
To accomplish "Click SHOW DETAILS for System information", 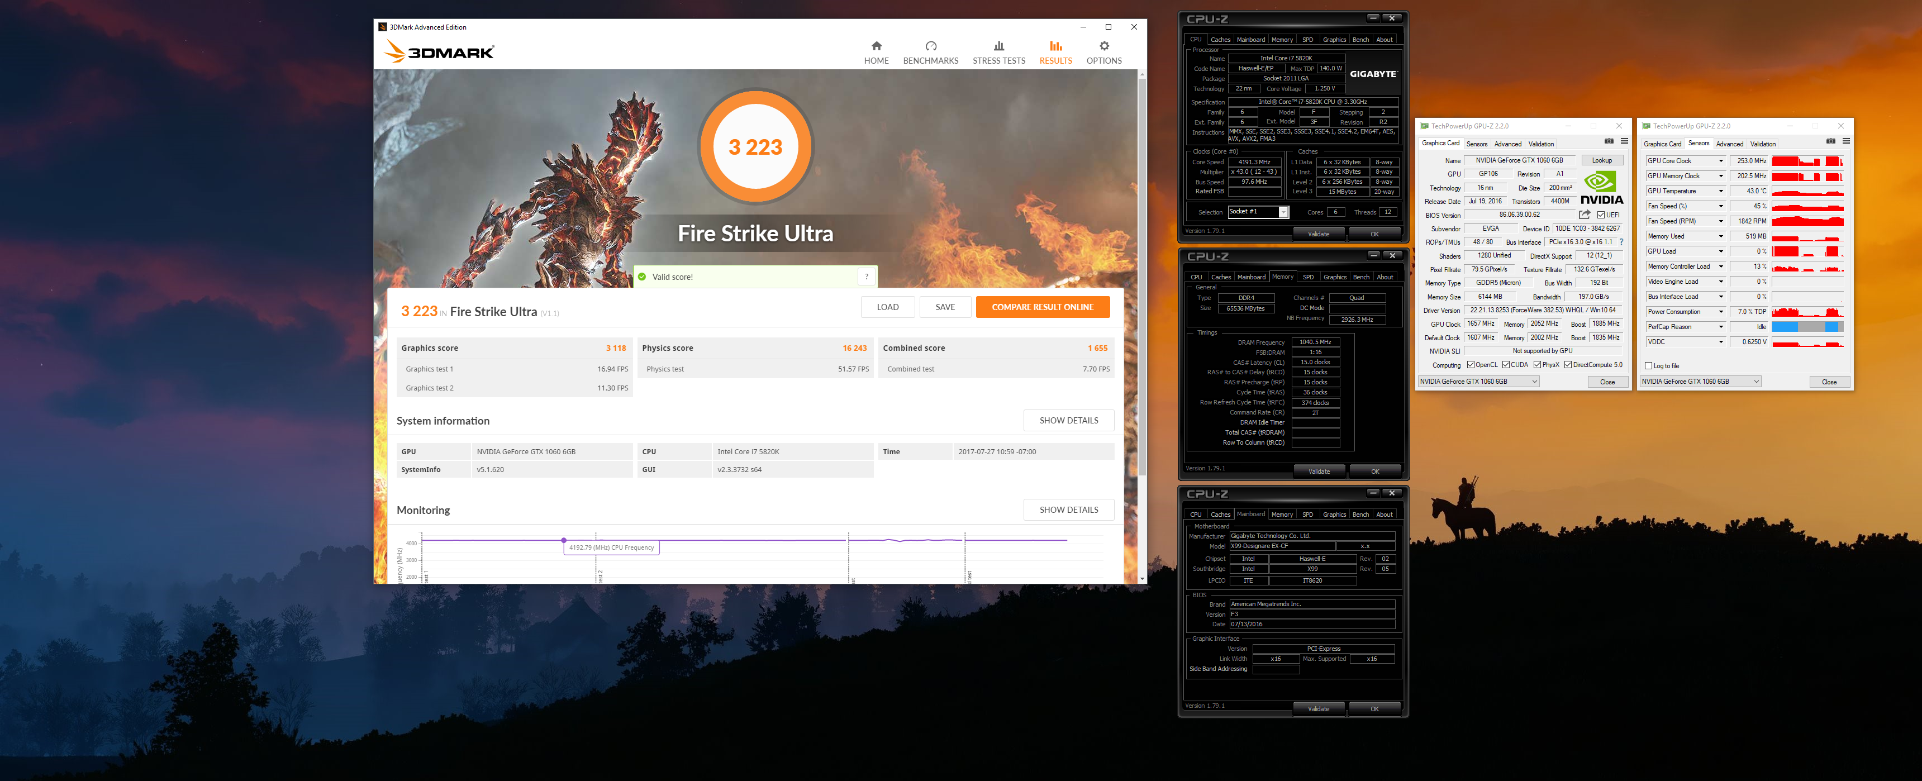I will pyautogui.click(x=1068, y=420).
